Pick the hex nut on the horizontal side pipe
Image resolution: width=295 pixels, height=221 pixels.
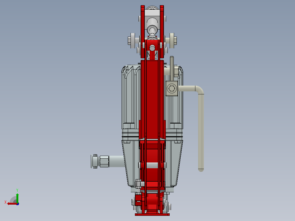[104, 161]
